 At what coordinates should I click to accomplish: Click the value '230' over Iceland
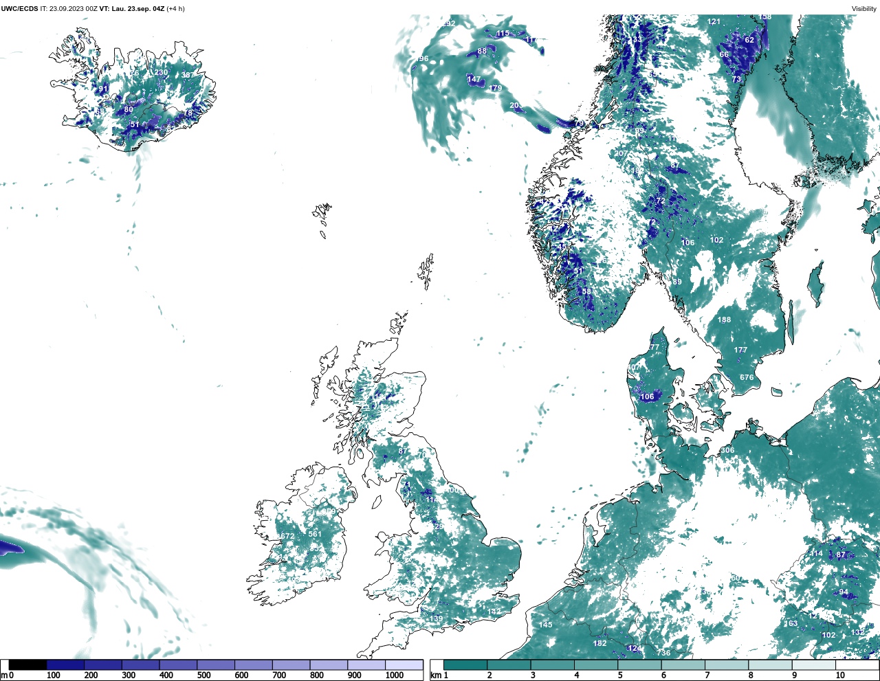point(161,72)
